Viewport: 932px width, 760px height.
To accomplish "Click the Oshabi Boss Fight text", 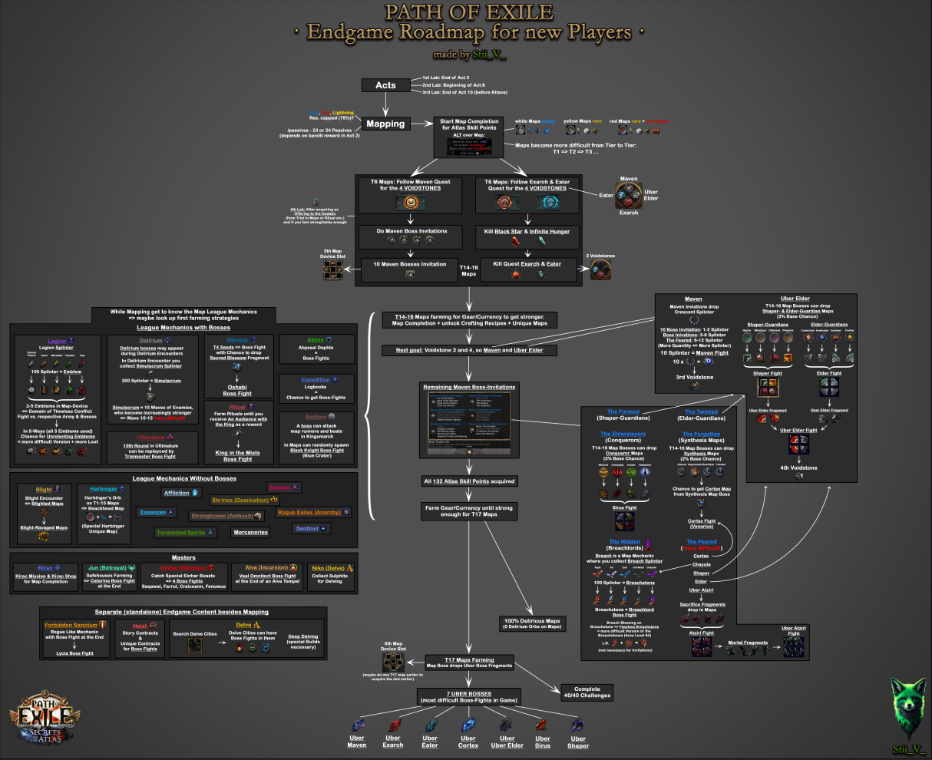I will click(236, 391).
